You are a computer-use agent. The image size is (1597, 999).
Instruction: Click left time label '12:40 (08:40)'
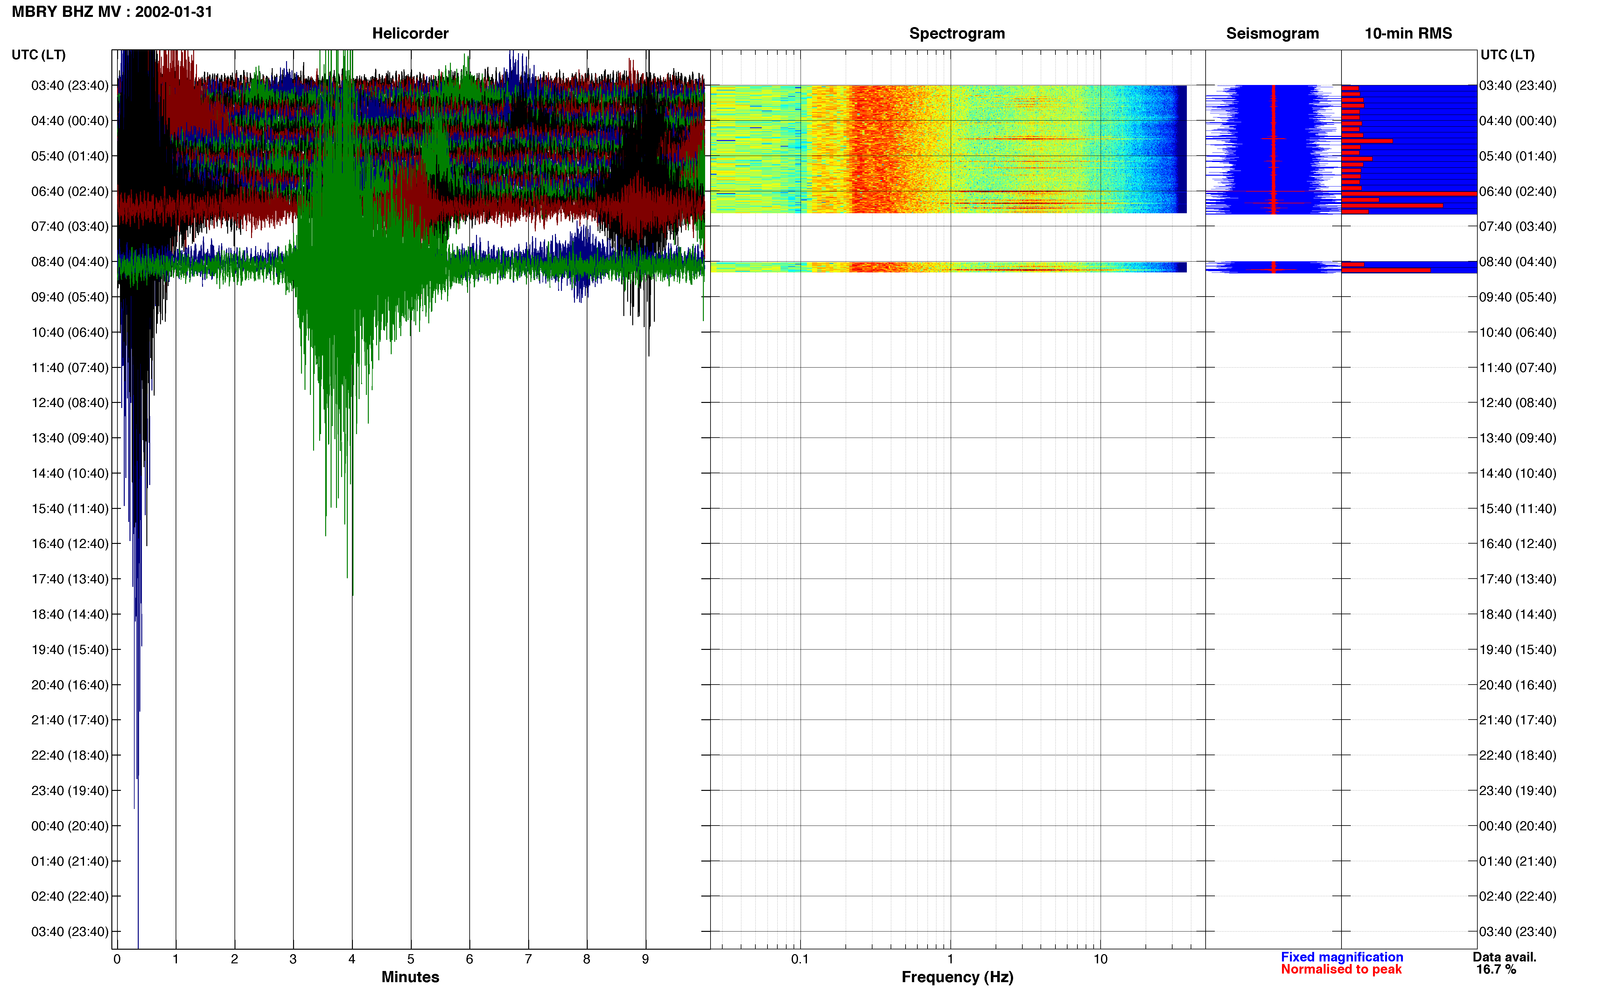point(70,403)
